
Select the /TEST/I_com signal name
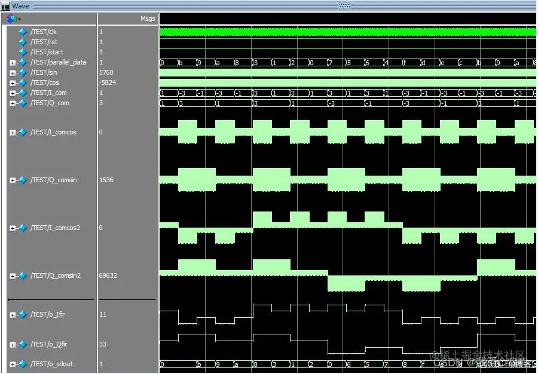(x=48, y=93)
